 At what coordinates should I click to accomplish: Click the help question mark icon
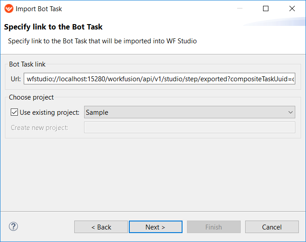pos(13,226)
